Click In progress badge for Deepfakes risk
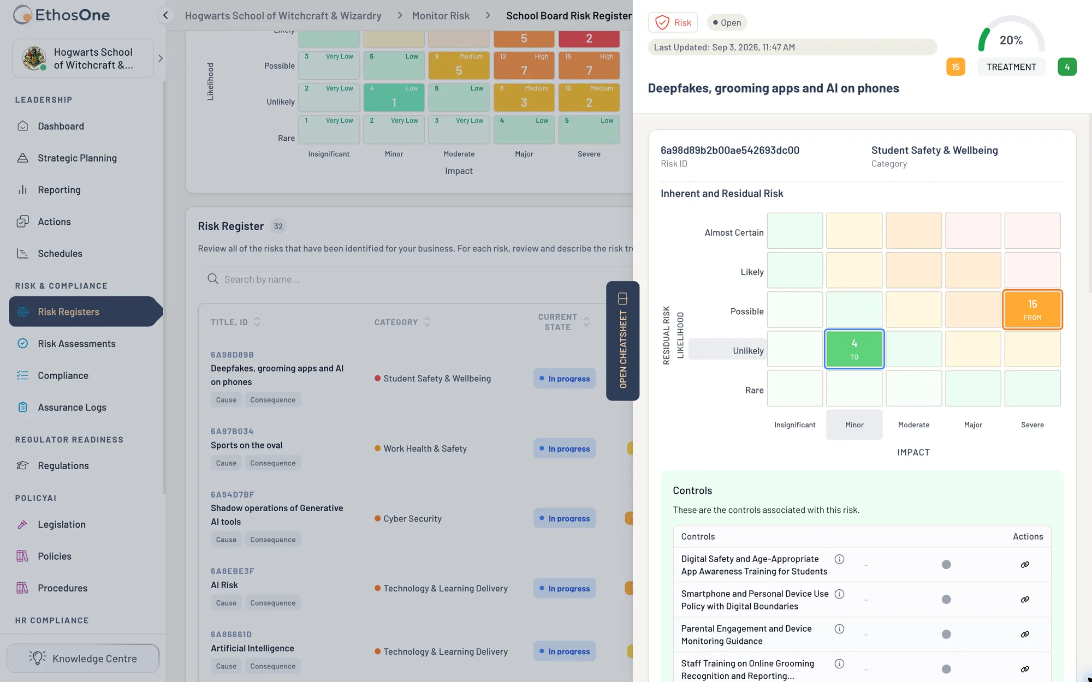 [565, 379]
